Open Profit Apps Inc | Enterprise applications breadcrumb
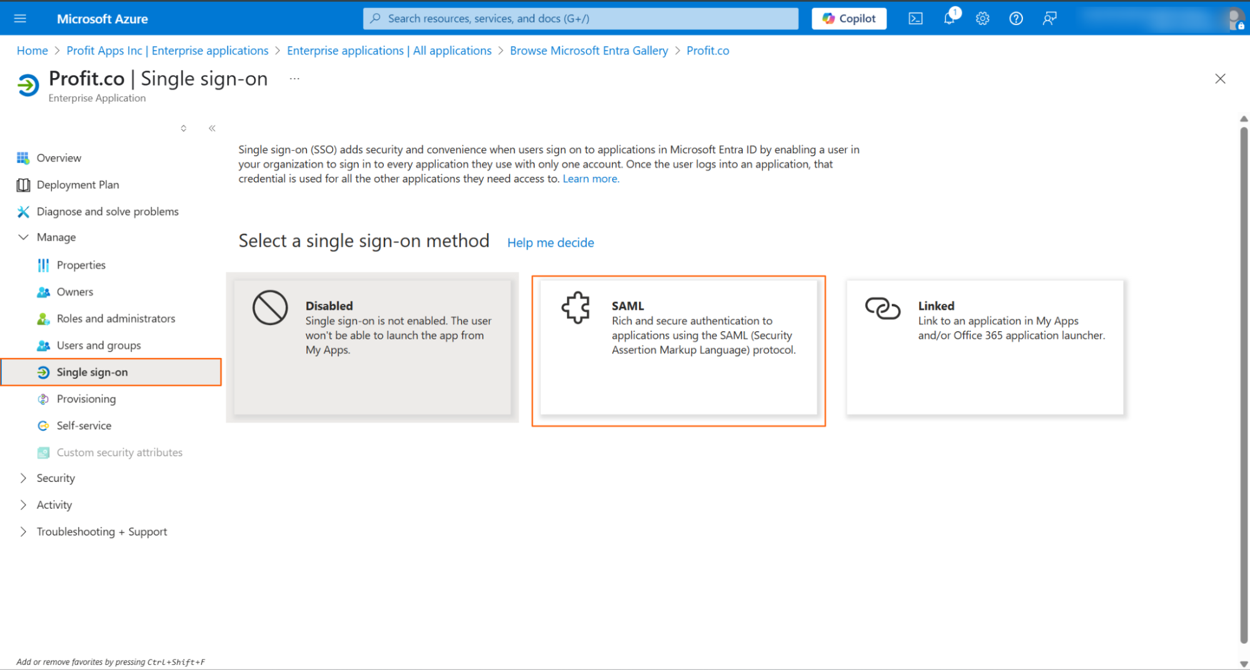This screenshot has width=1250, height=670. click(167, 51)
